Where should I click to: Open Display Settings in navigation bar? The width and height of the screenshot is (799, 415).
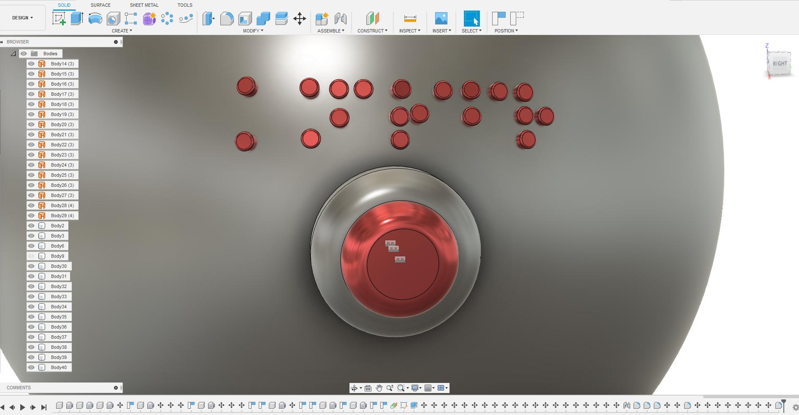click(x=416, y=388)
